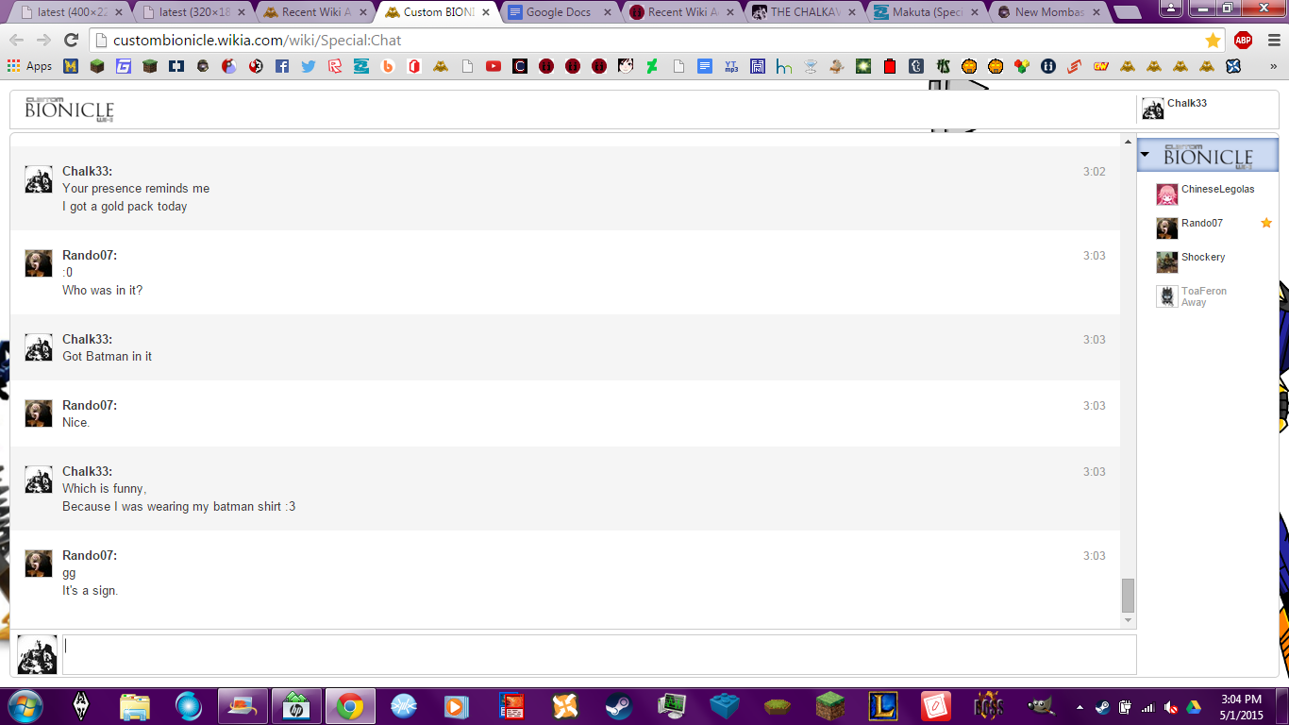Open Google Drive tray icon
This screenshot has height=725, width=1289.
point(1193,707)
